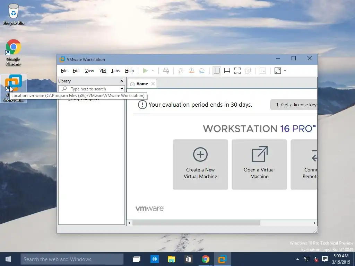
Task: Open the Edit menu
Action: click(76, 71)
